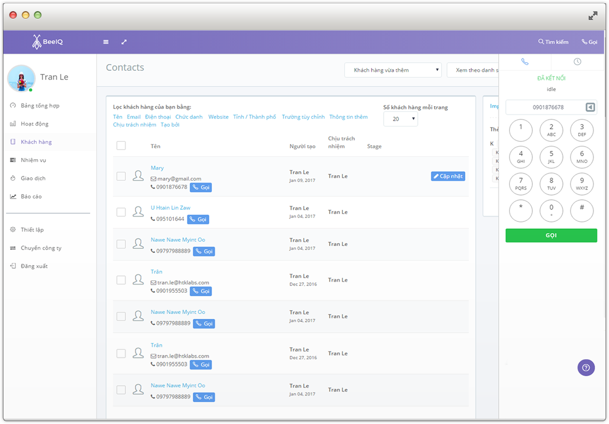Screen dimensions: 609x424
Task: Click the hamburger menu icon in header
Action: [x=106, y=42]
